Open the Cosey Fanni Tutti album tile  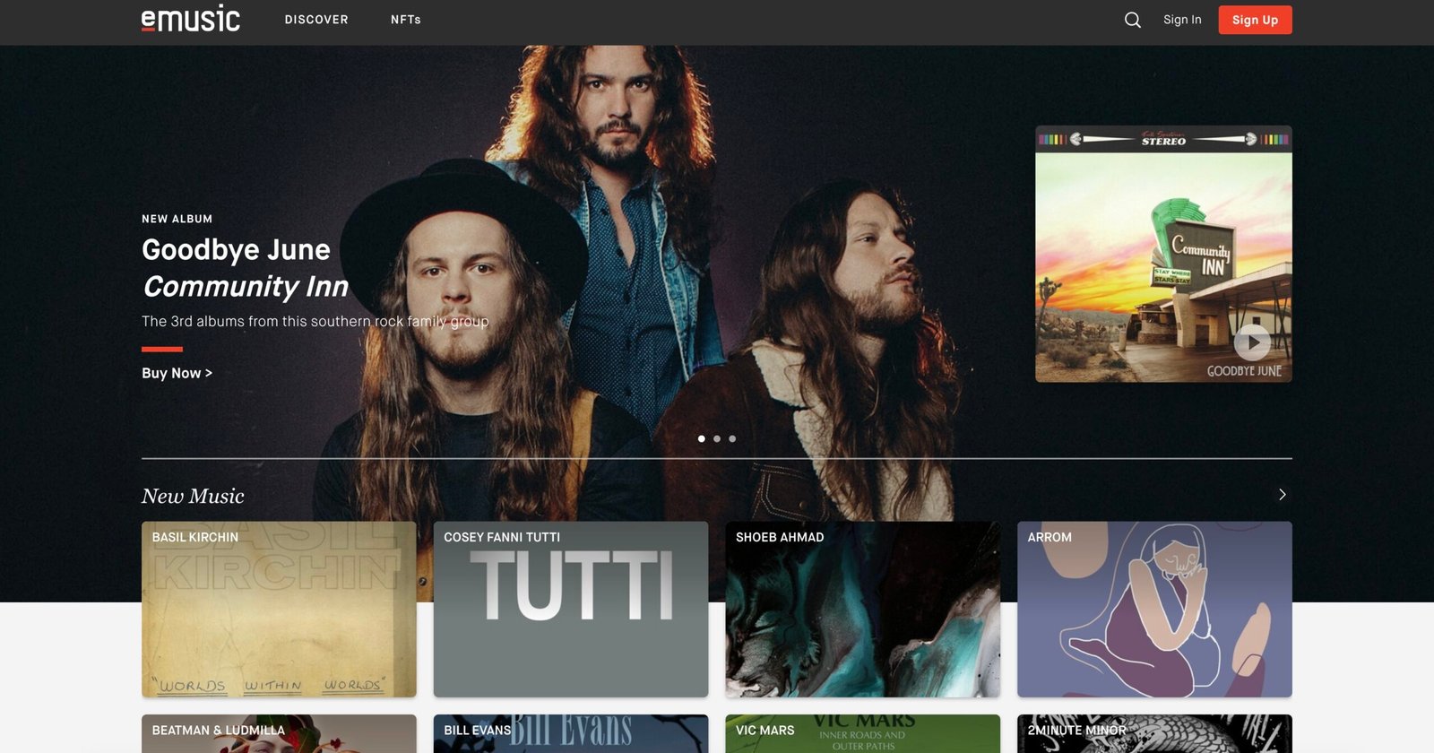tap(571, 610)
